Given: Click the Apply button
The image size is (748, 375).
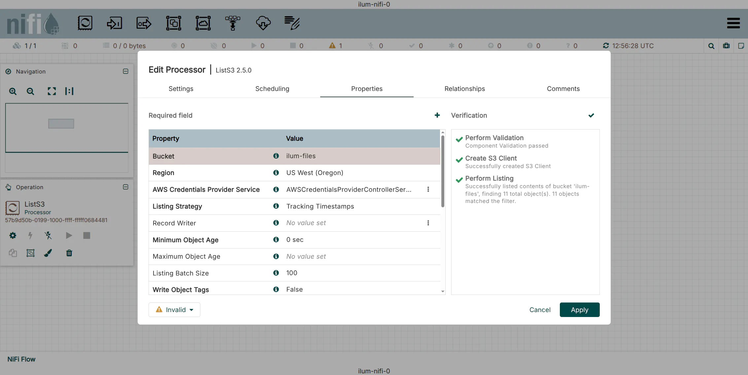Looking at the screenshot, I should point(579,310).
